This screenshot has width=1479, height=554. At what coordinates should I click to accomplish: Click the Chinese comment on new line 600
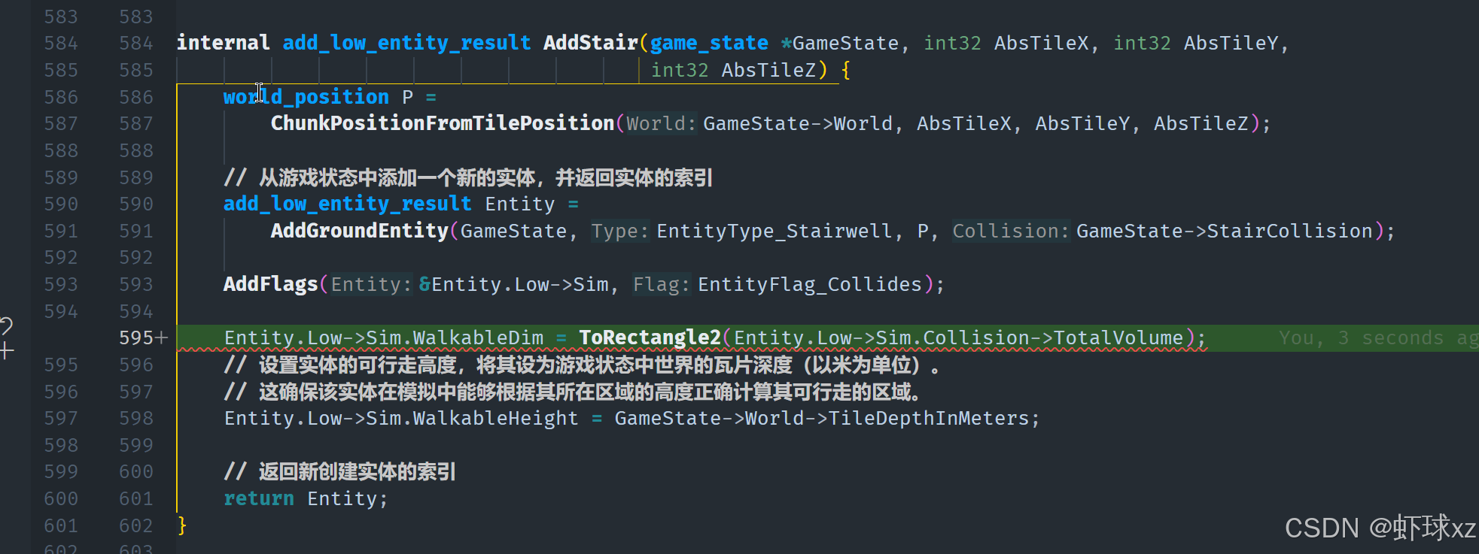339,472
